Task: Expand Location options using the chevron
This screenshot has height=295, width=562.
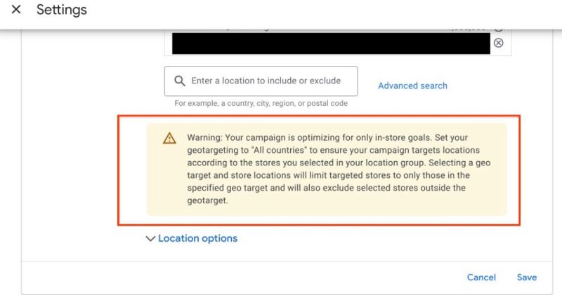Action: point(150,238)
